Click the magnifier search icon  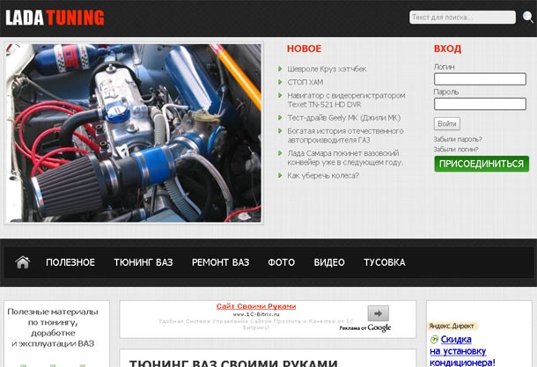[527, 17]
